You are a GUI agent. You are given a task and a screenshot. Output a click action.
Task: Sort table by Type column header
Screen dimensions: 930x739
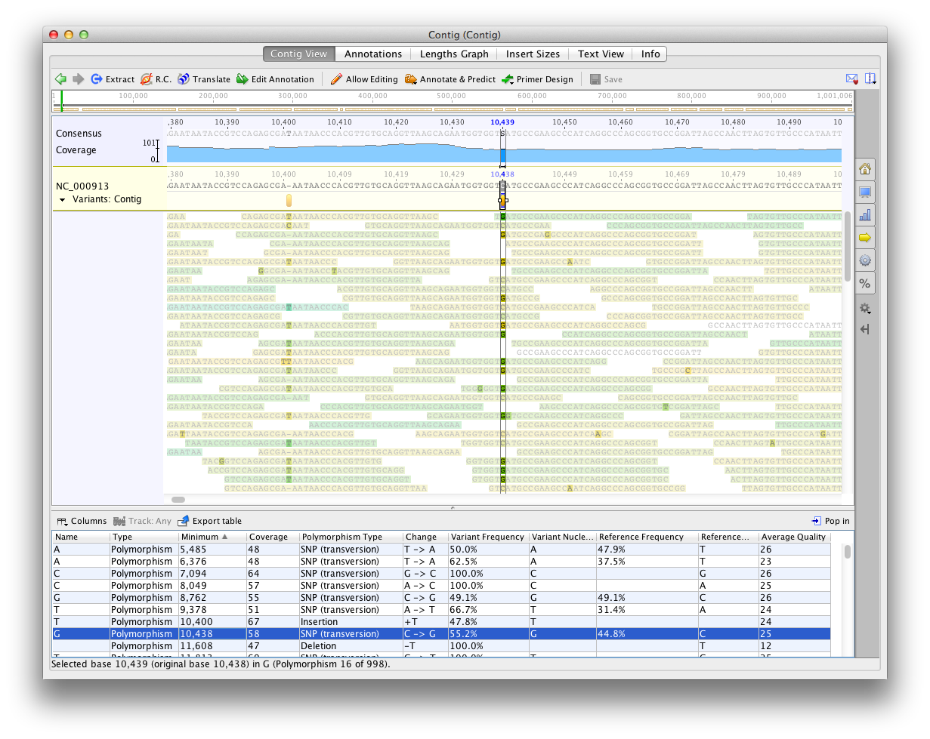click(144, 537)
